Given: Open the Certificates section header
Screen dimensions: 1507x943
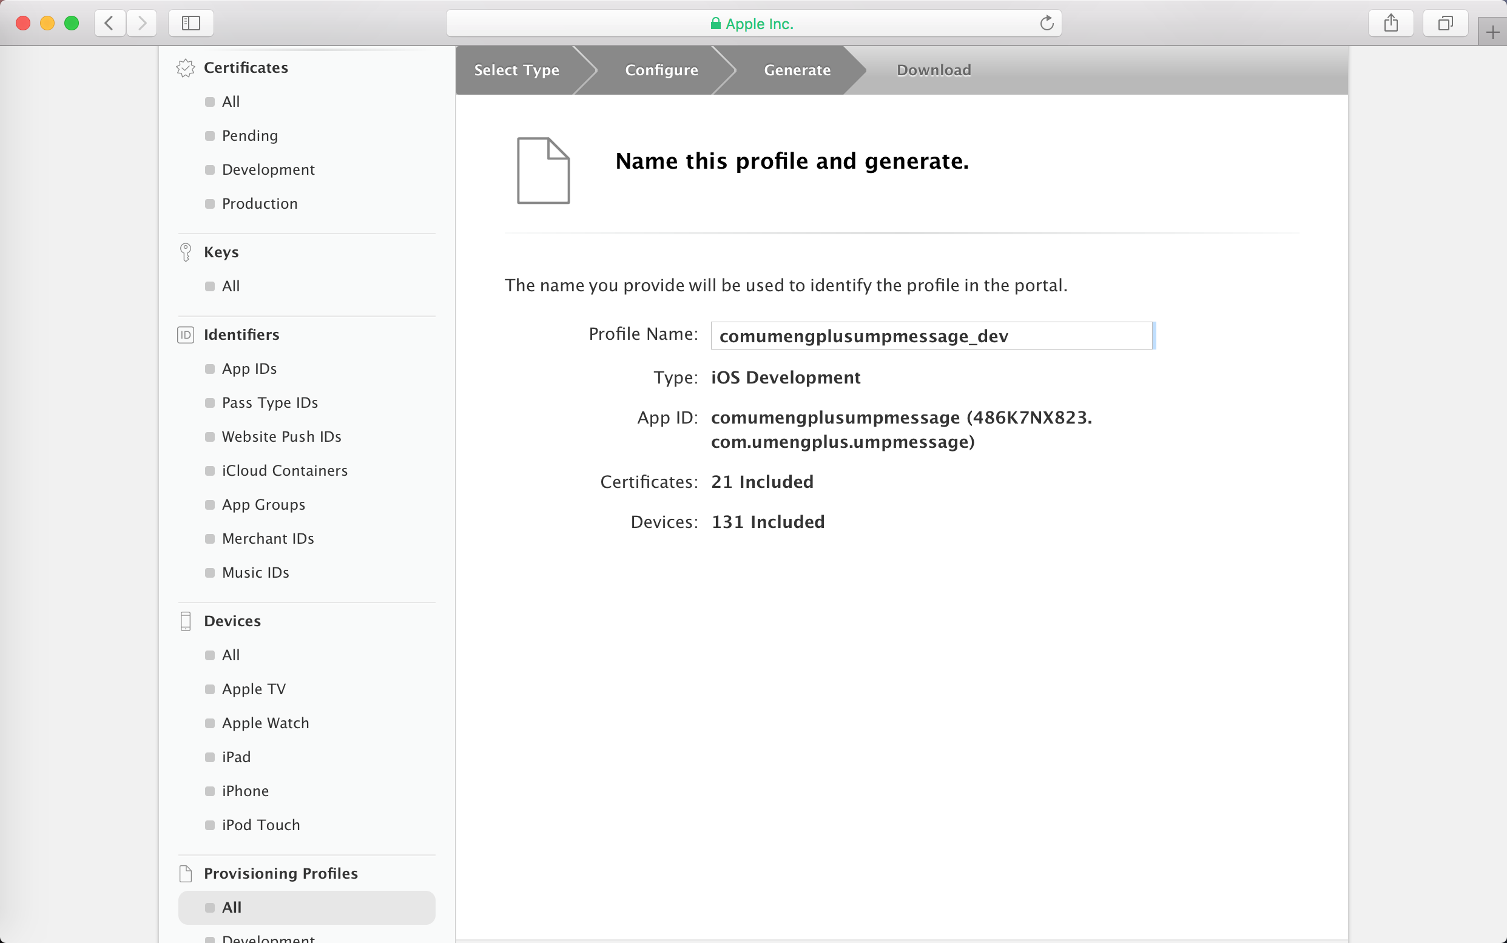Looking at the screenshot, I should coord(246,68).
